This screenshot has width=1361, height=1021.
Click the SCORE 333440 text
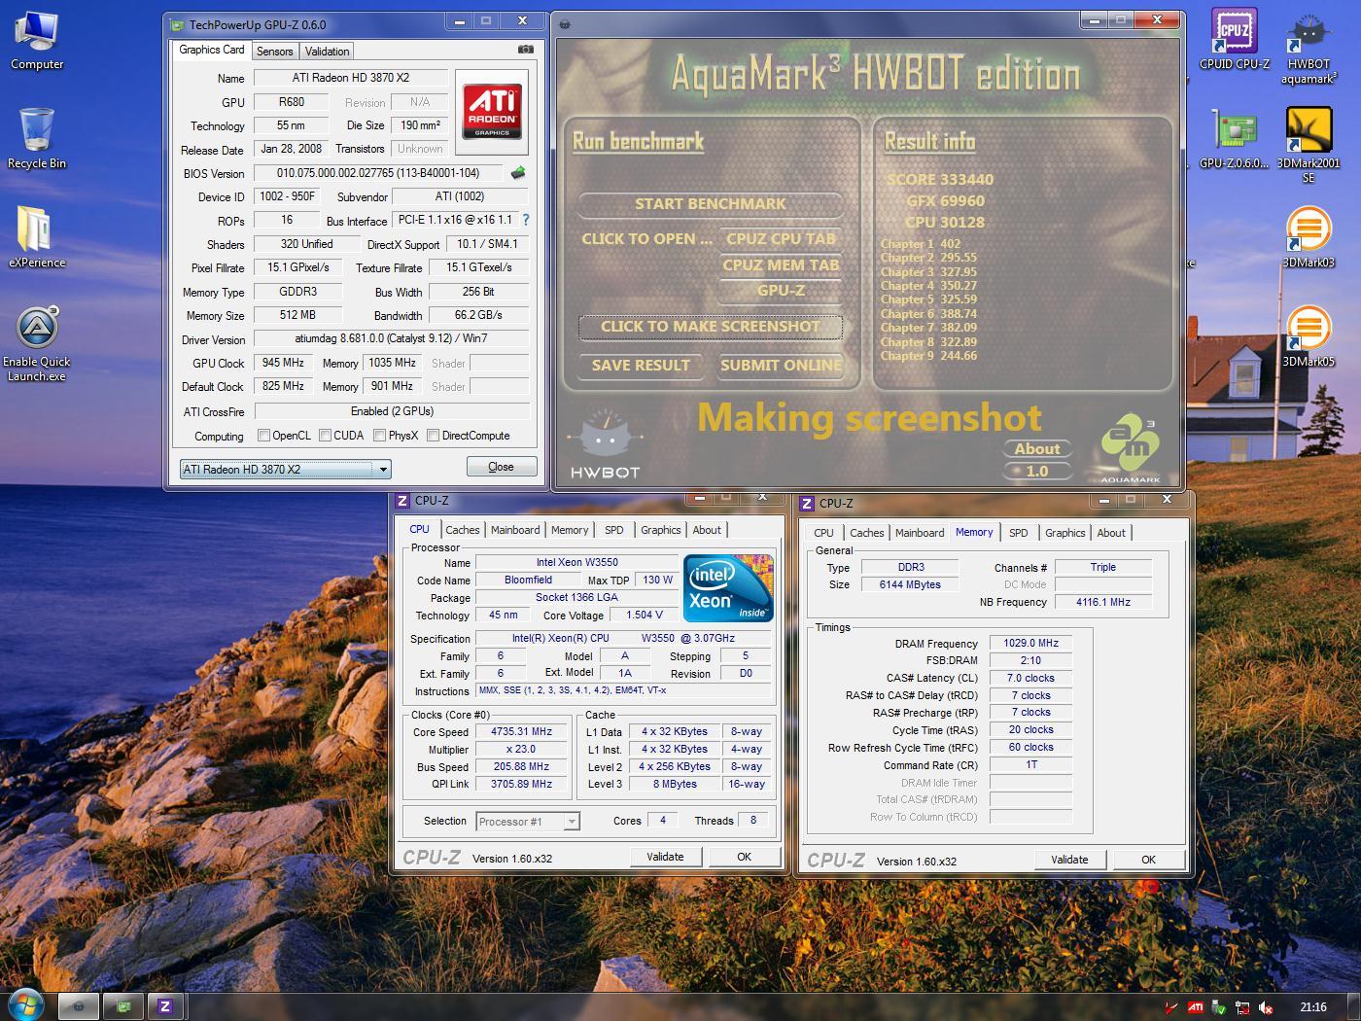(940, 180)
